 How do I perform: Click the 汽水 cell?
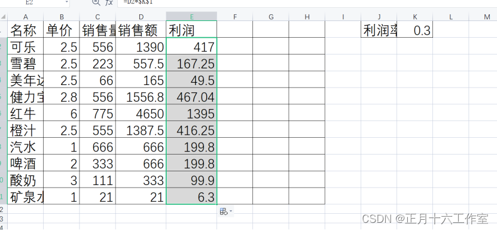coord(25,147)
